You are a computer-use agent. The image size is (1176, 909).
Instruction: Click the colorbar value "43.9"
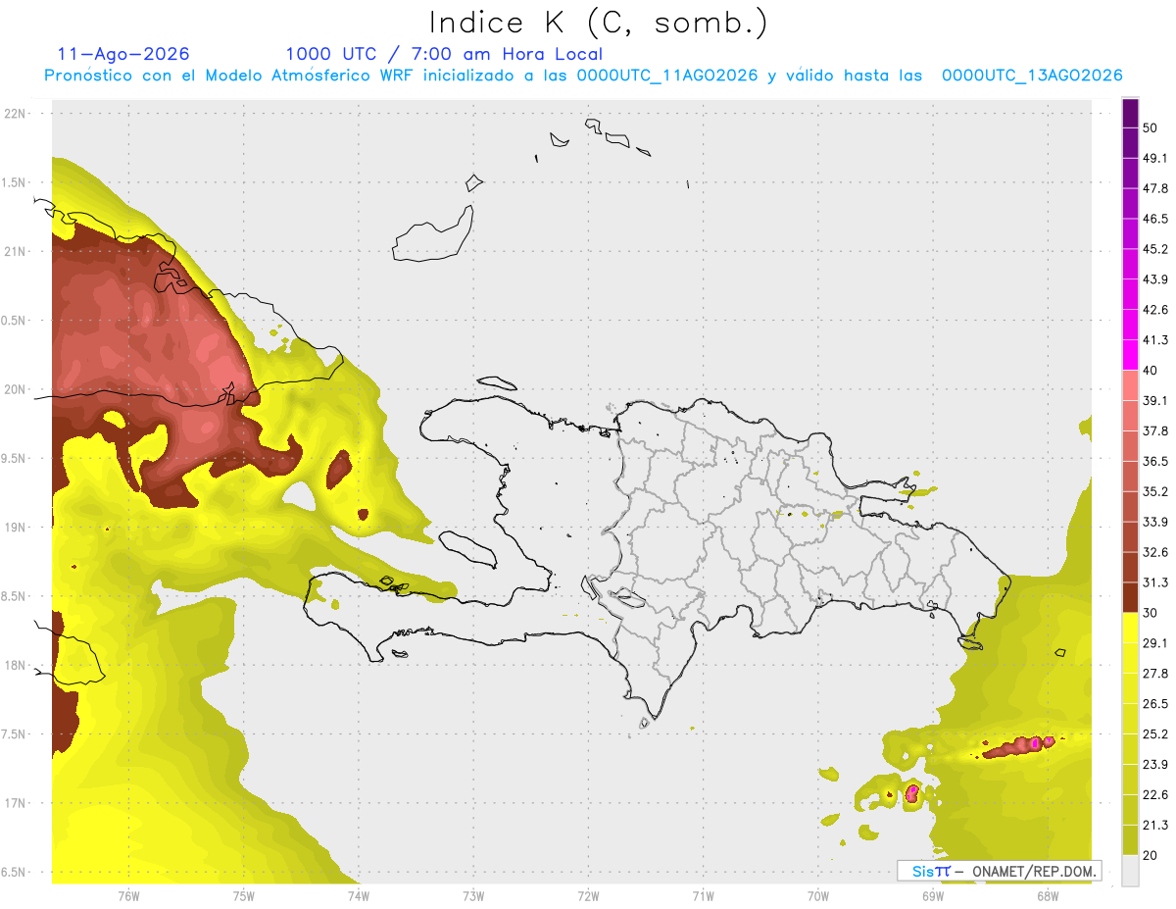(x=1155, y=279)
